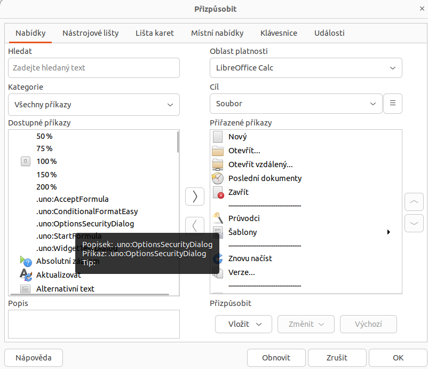Add selected command with right arrow

coord(195,197)
